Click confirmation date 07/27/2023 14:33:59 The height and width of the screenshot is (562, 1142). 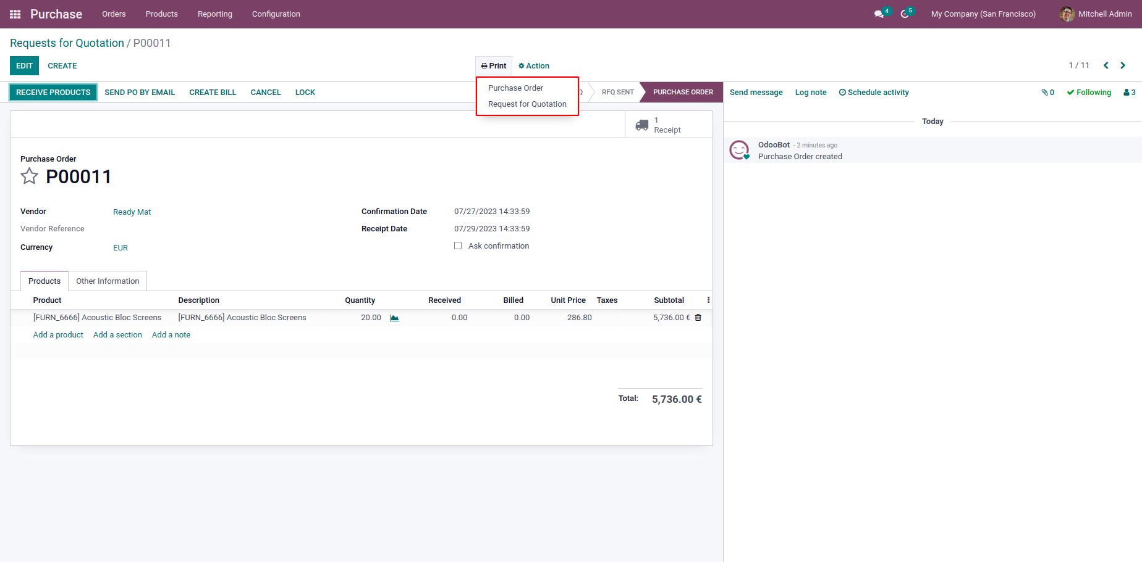click(x=492, y=212)
